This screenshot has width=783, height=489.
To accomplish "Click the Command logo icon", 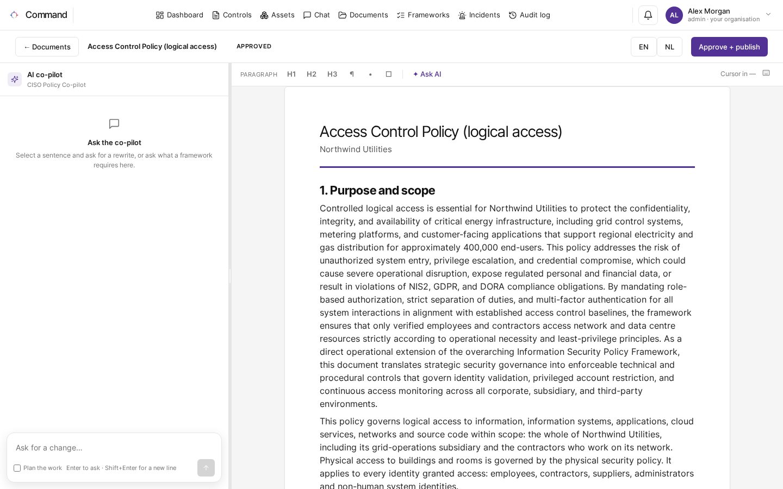I will click(x=14, y=15).
